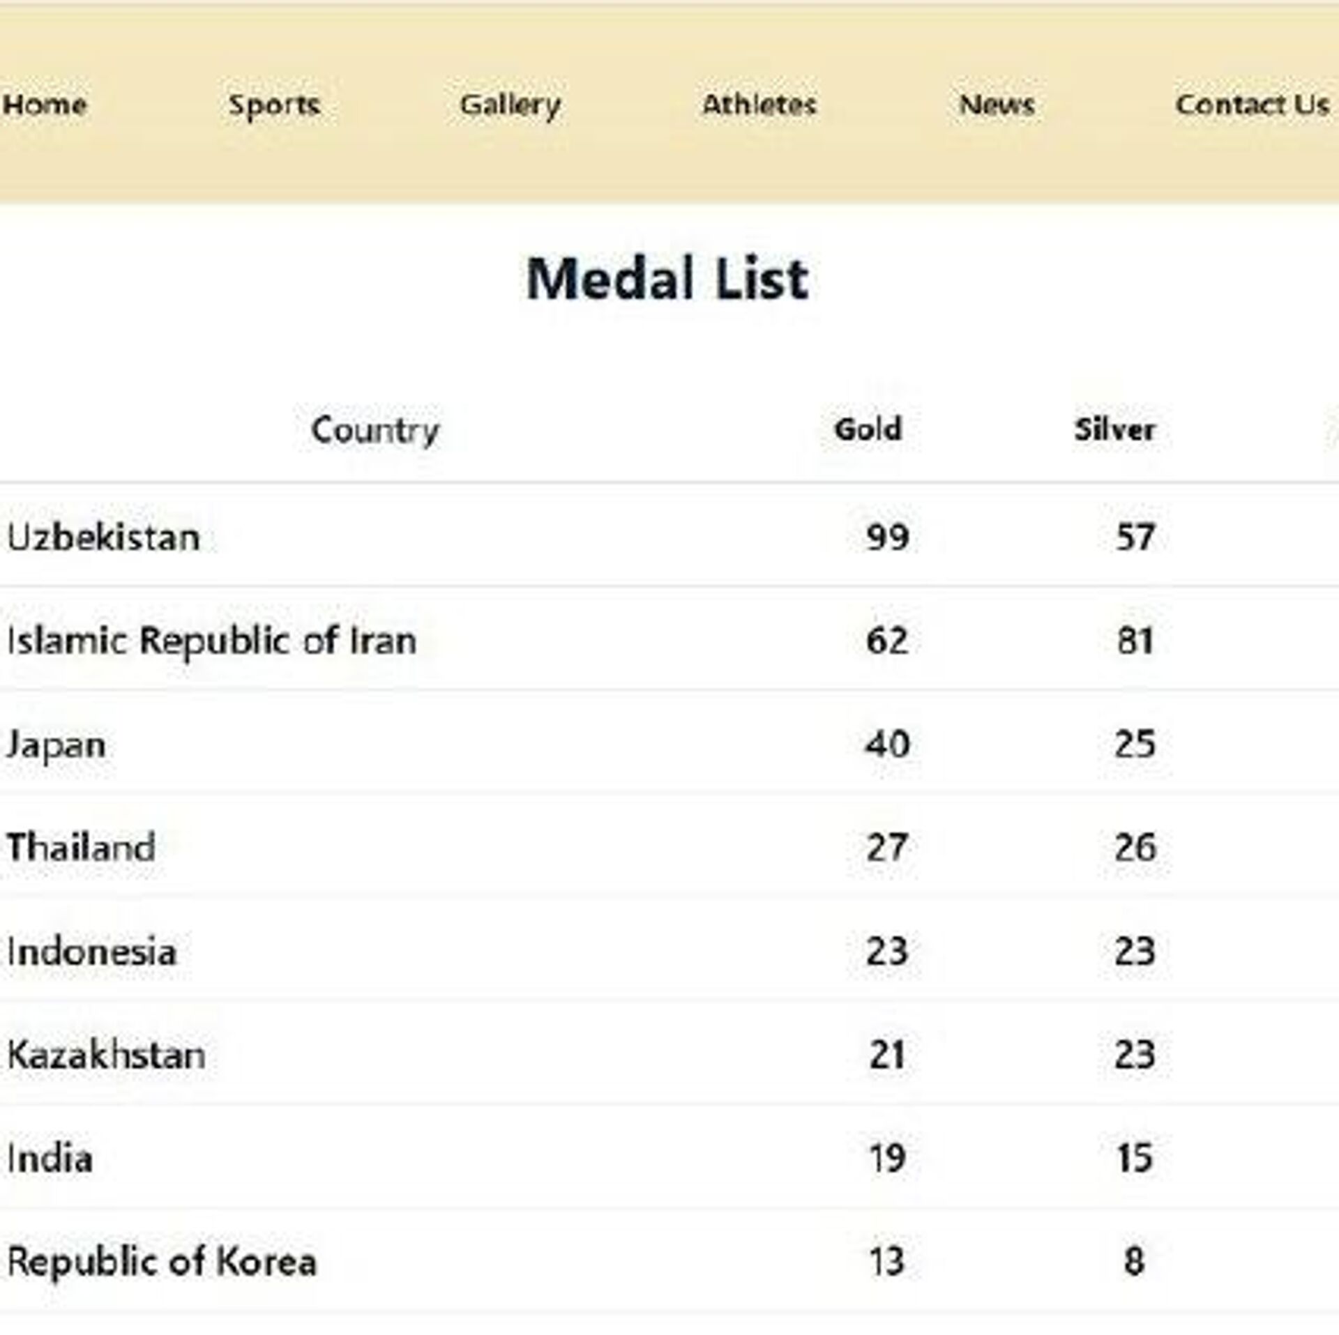Image resolution: width=1339 pixels, height=1335 pixels.
Task: Sort by the Gold column header
Action: 868,429
